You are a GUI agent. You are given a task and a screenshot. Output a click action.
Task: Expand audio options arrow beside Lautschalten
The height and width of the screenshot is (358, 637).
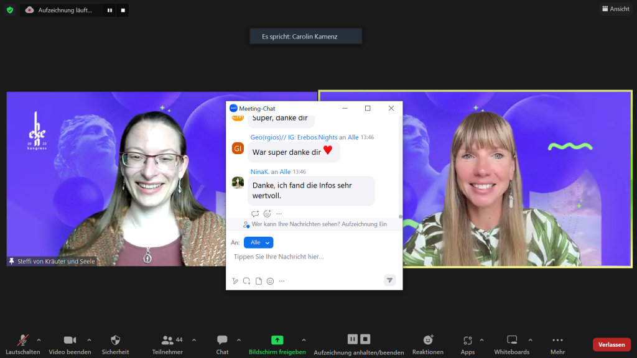click(x=39, y=340)
